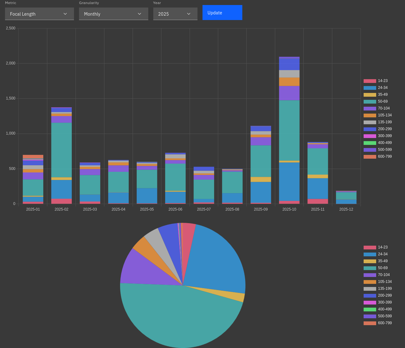Toggle 35-49 label in pie chart legend
This screenshot has width=405, height=348.
(x=382, y=261)
